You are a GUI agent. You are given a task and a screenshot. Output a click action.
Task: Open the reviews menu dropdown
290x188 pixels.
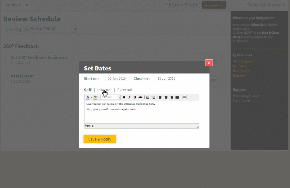click(17, 5)
